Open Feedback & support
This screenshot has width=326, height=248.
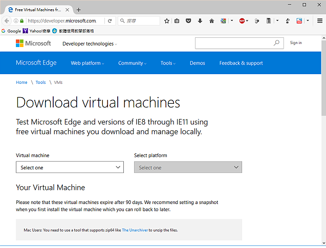[241, 63]
